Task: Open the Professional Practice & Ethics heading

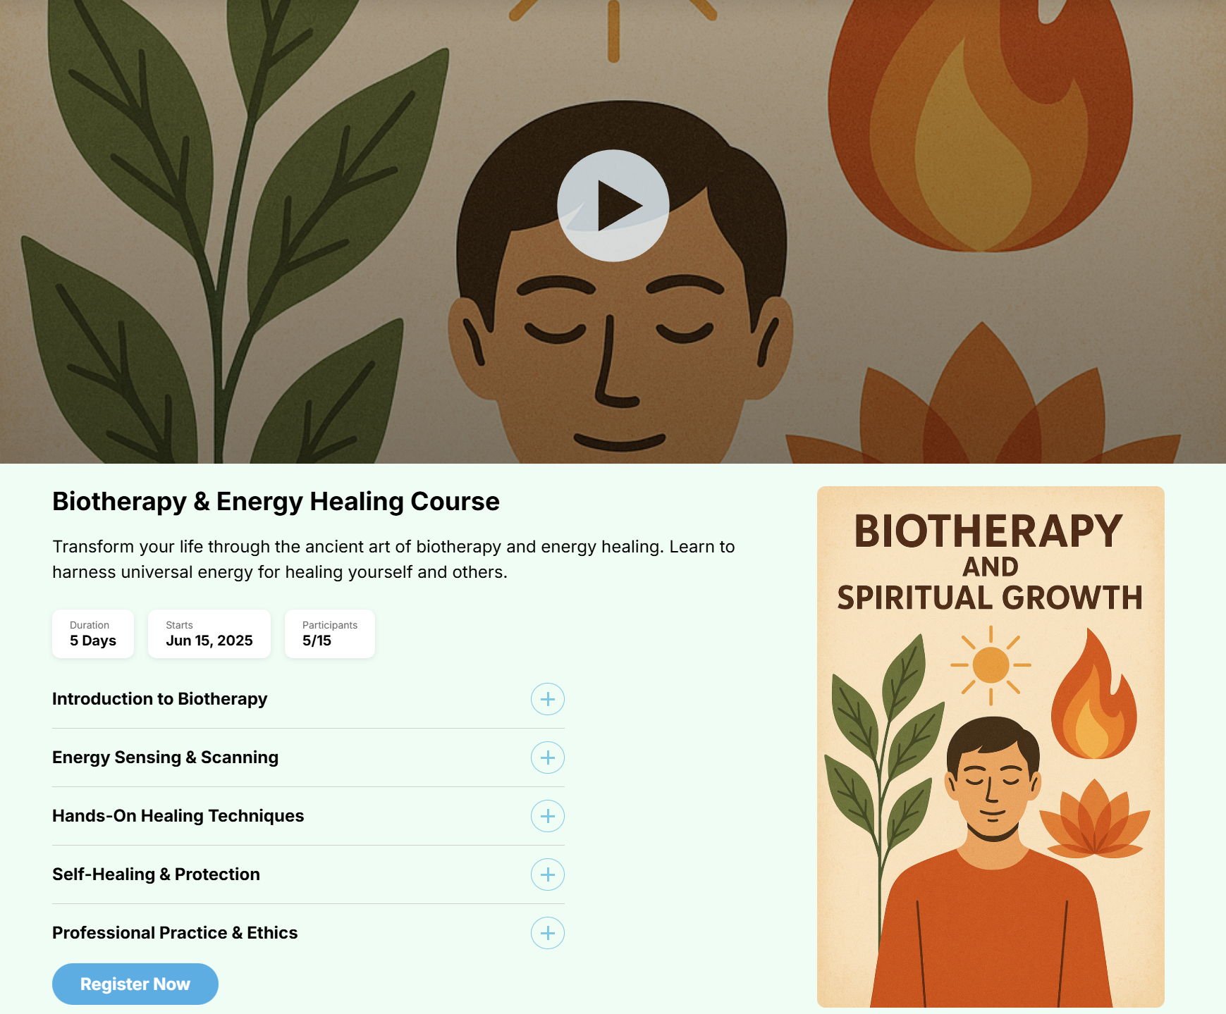Action: (175, 933)
